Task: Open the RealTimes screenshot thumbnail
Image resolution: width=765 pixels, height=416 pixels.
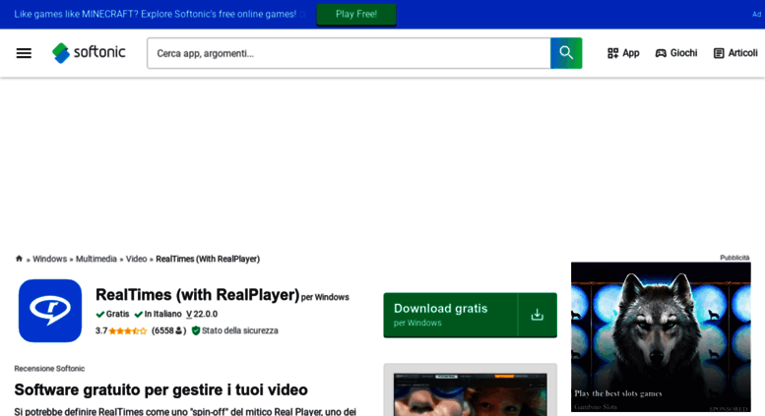Action: 471,393
